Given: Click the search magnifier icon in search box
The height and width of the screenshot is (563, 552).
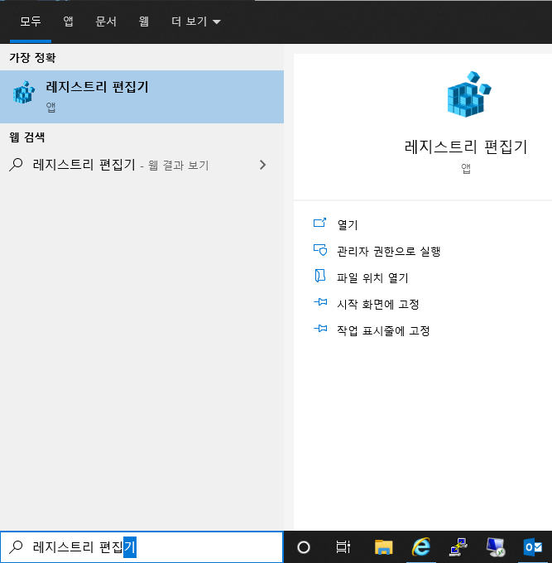Looking at the screenshot, I should point(16,547).
